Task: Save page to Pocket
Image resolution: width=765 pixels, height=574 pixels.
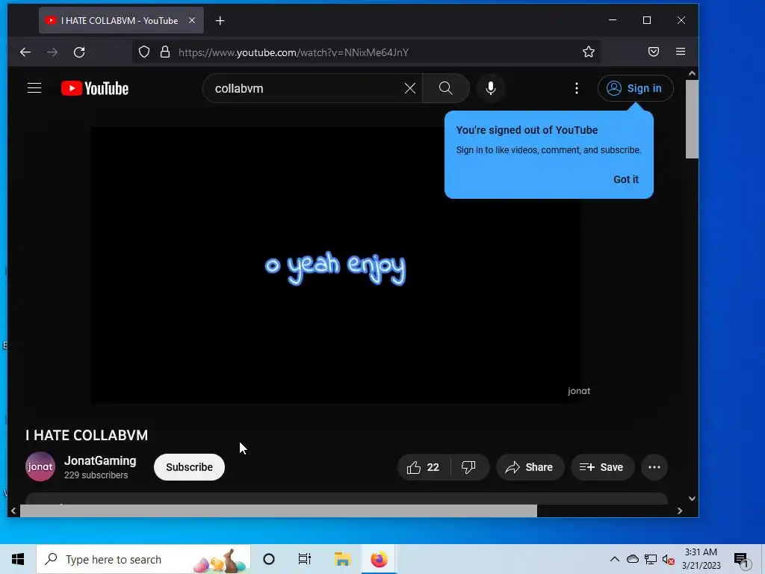Action: [x=654, y=52]
